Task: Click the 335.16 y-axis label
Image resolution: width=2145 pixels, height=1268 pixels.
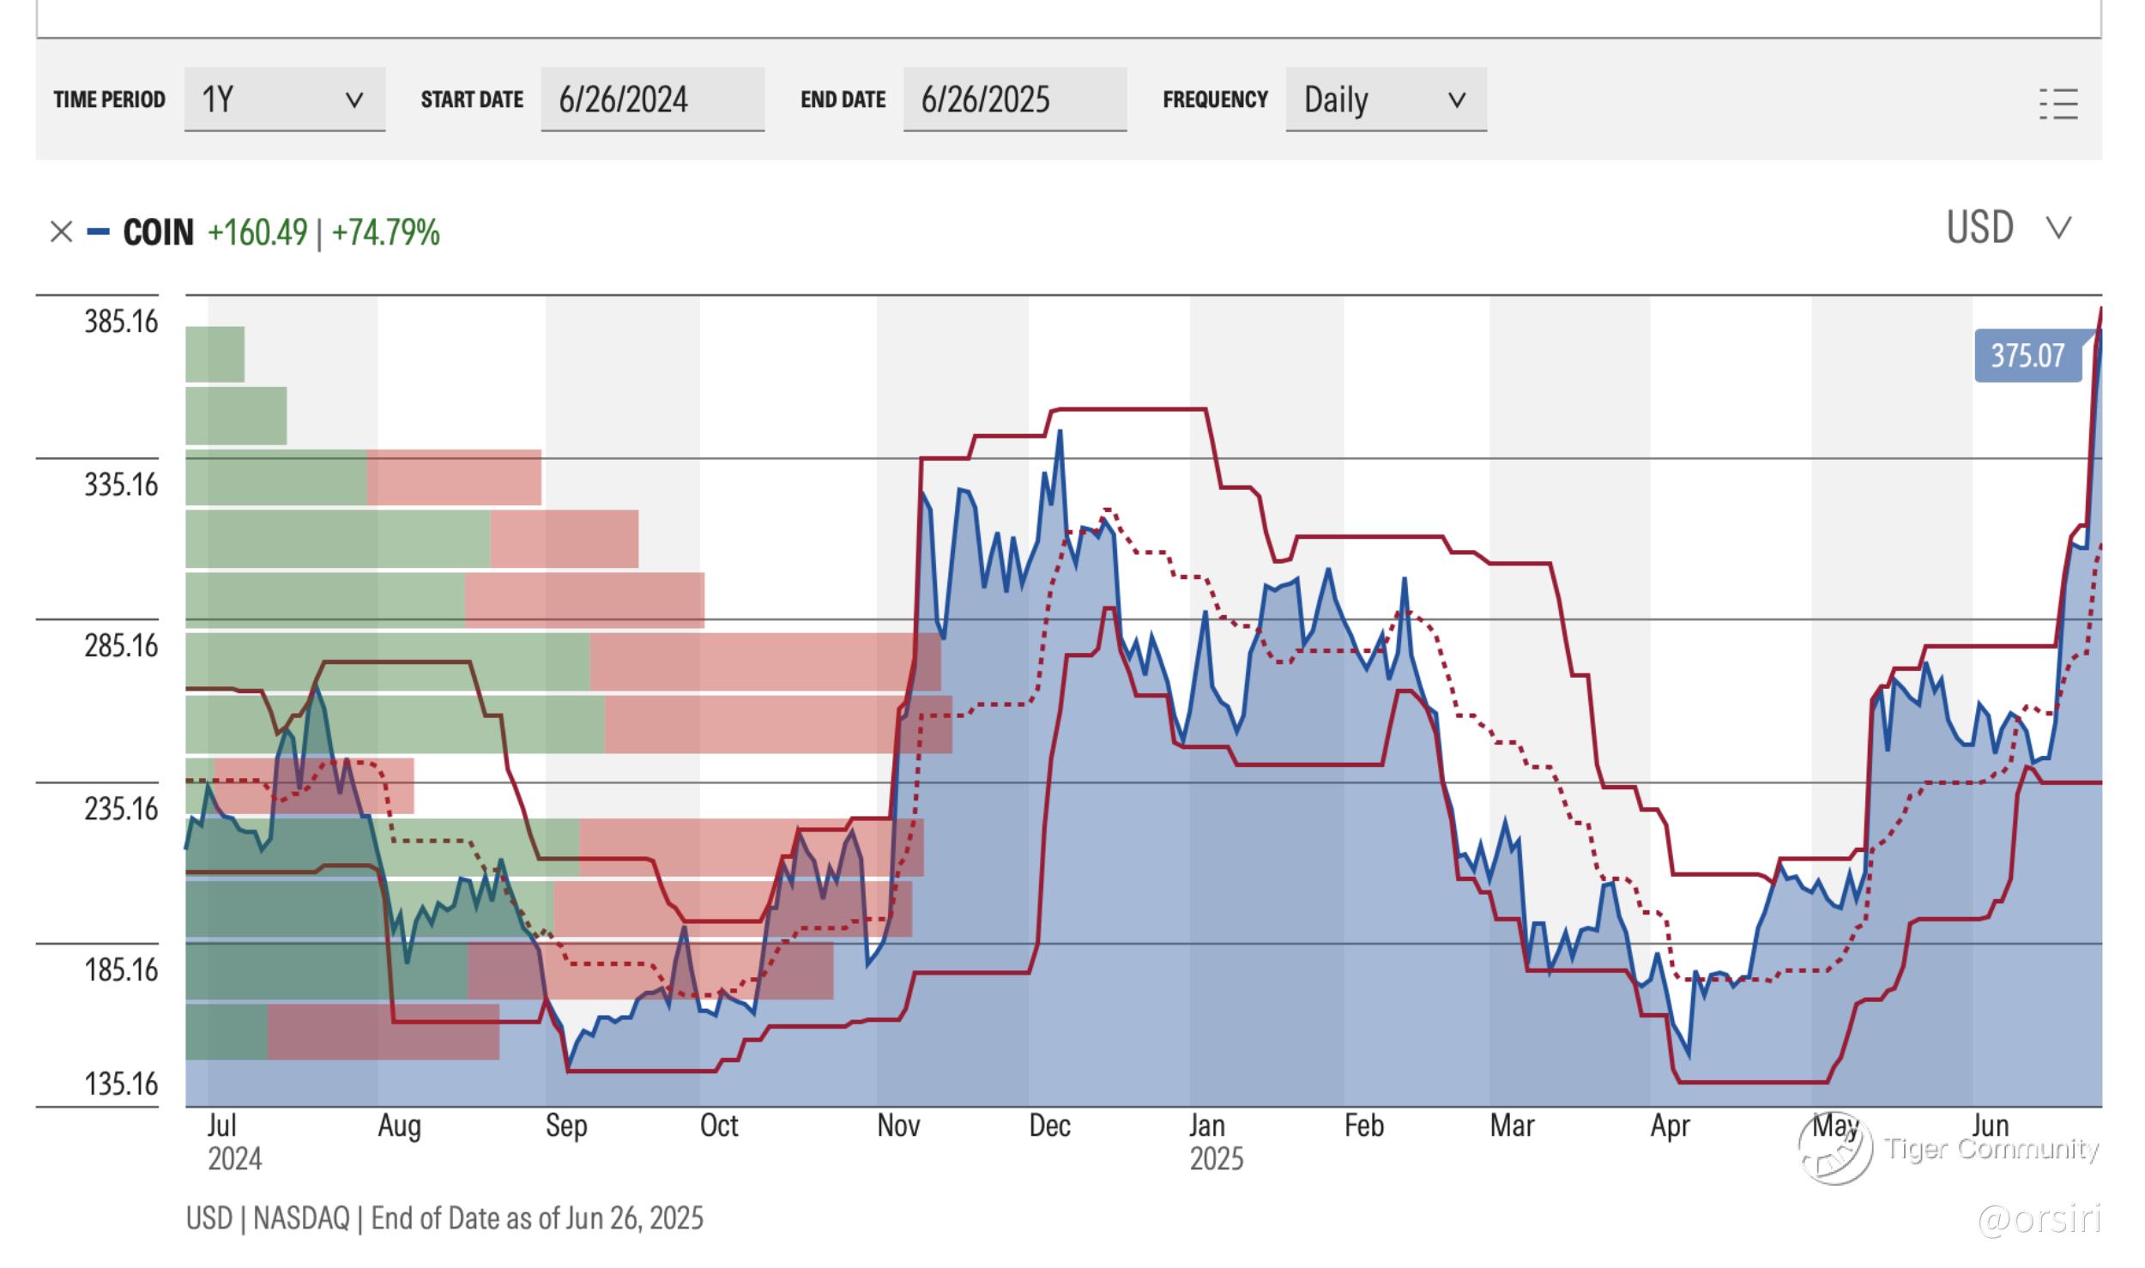Action: click(121, 485)
